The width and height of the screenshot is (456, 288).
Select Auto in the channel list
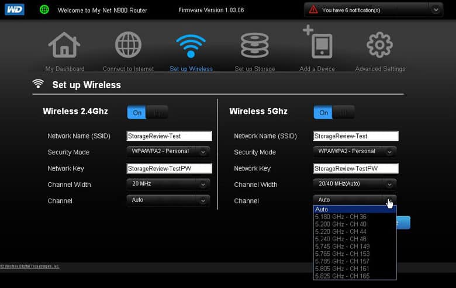[355, 209]
